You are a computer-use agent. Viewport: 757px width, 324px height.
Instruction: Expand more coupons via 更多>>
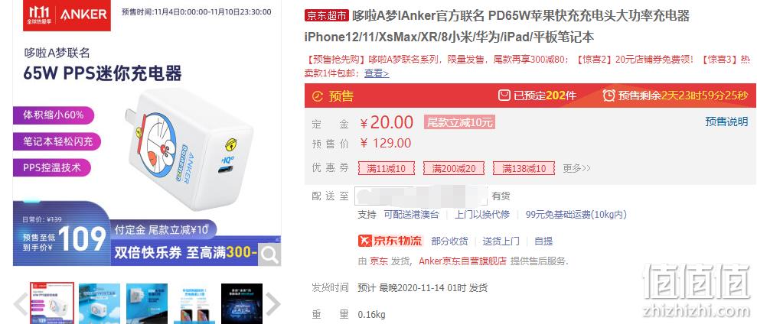576,168
